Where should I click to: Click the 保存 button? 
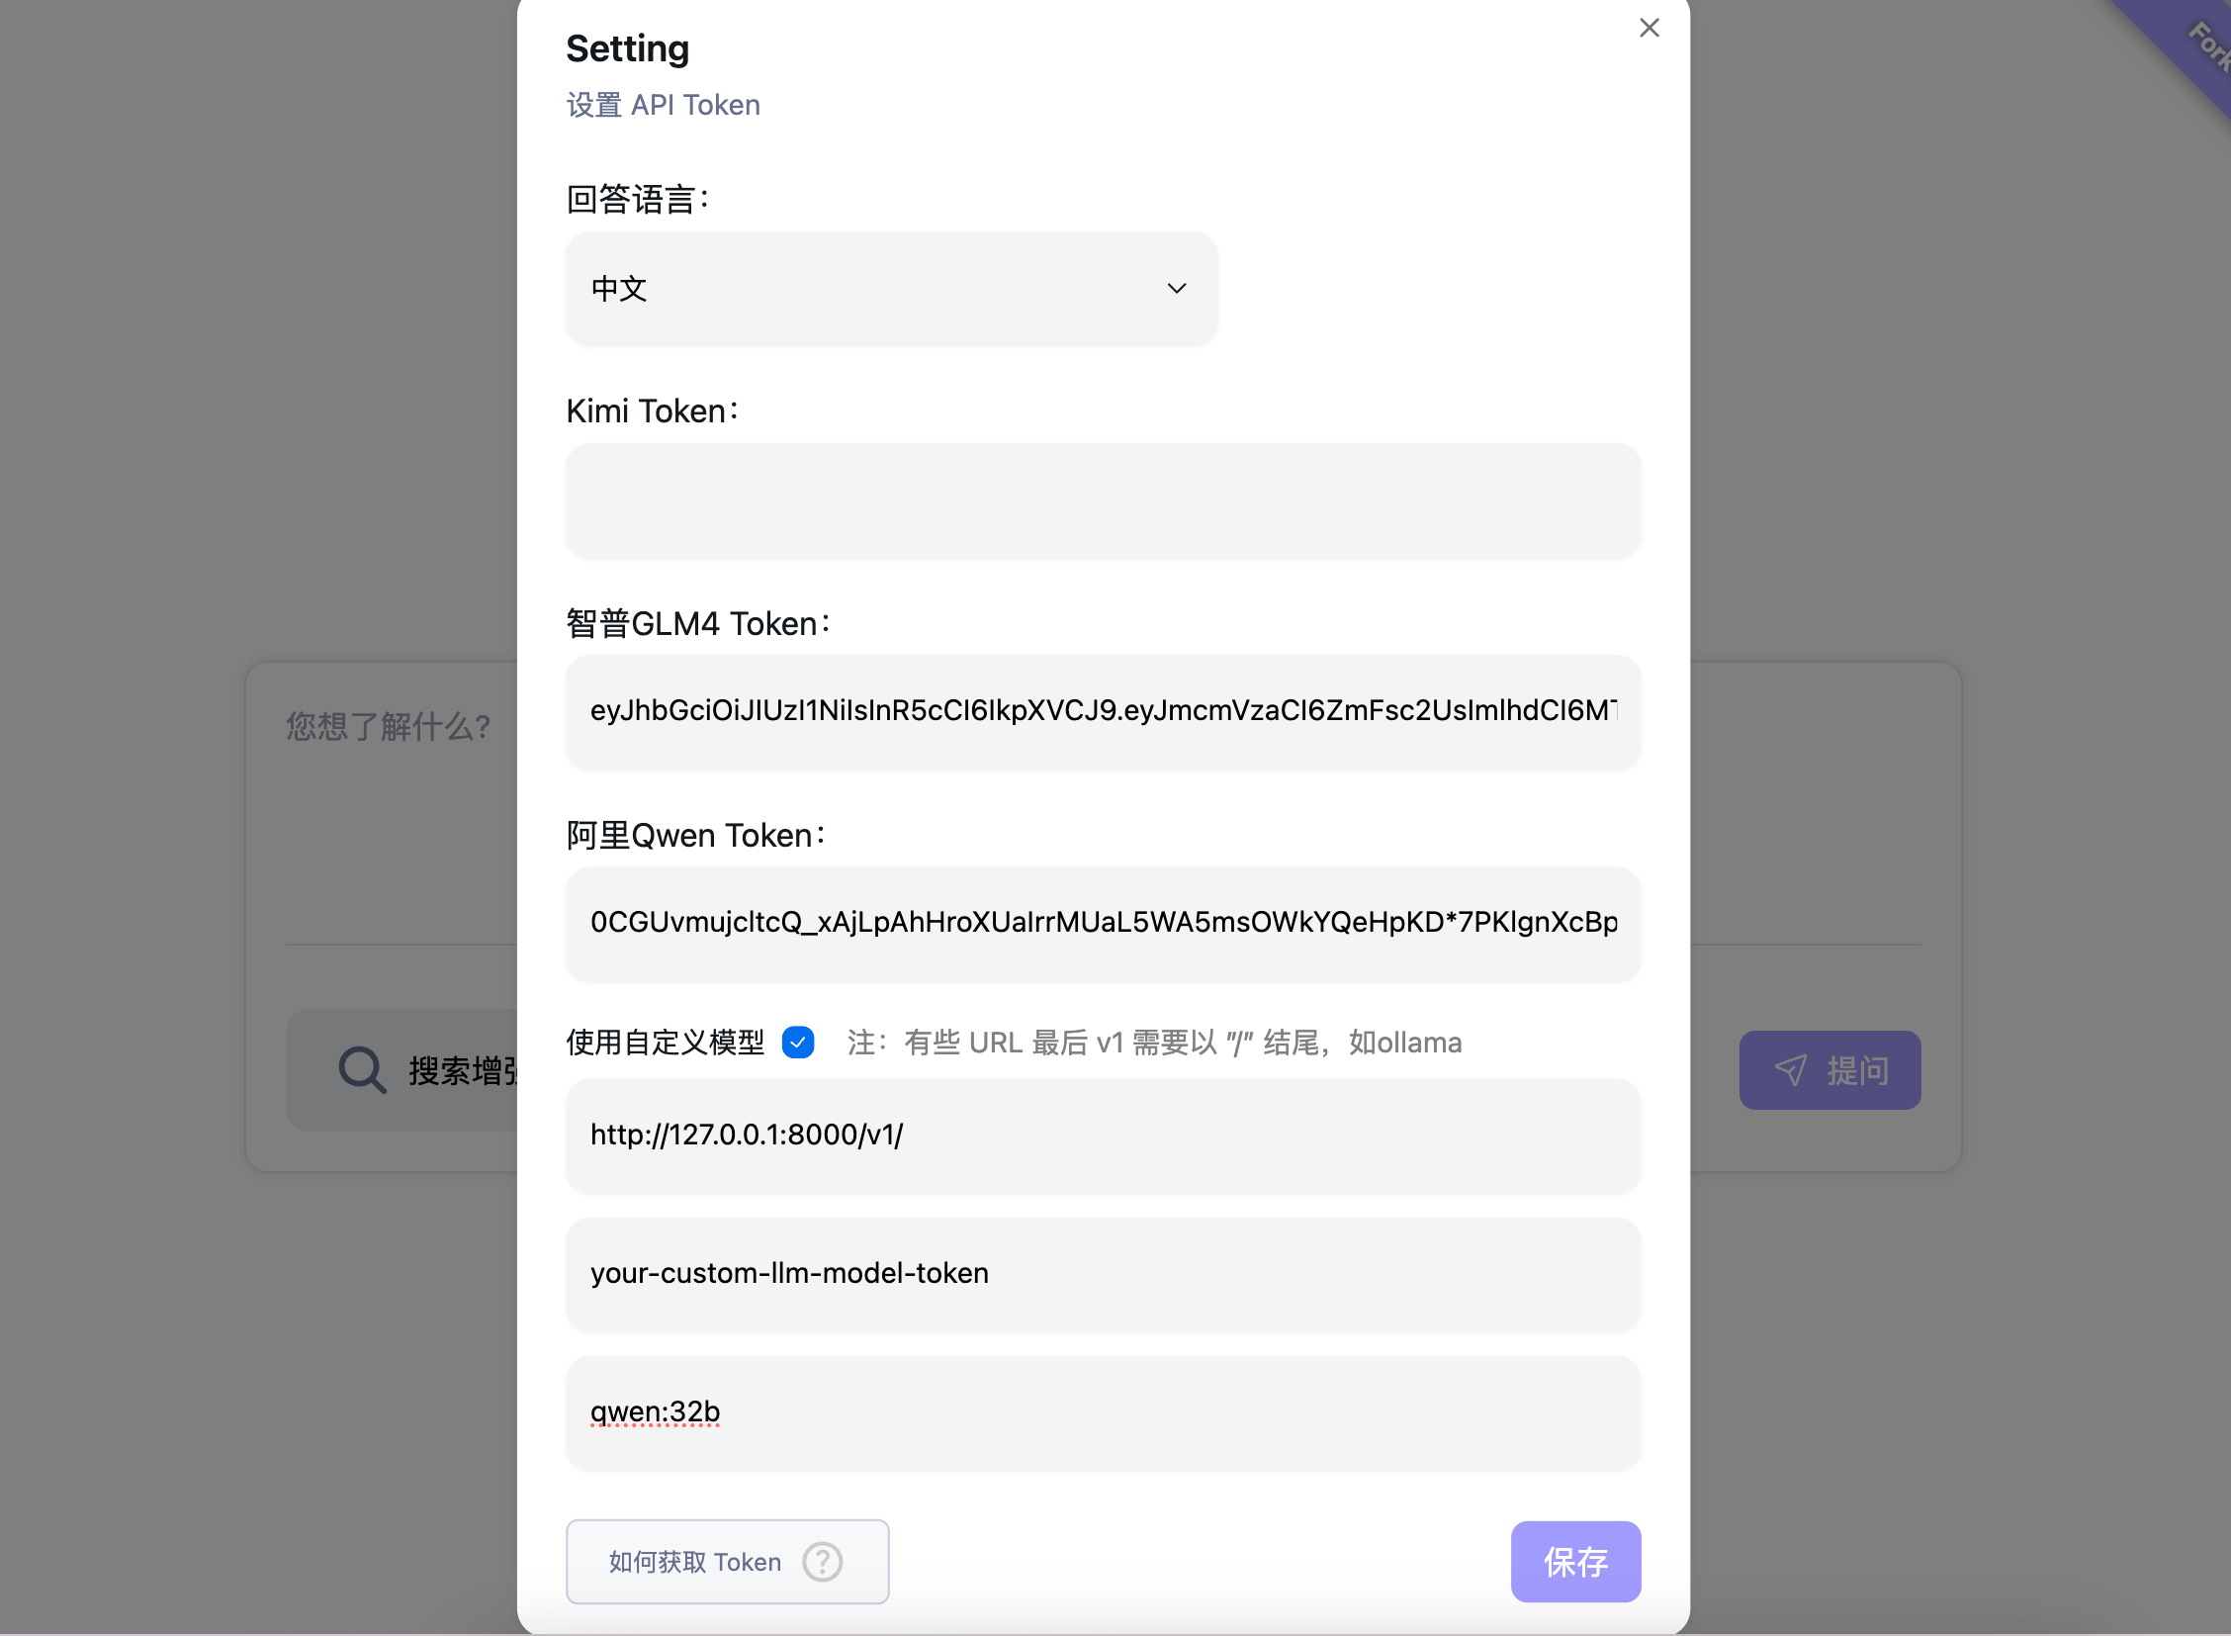(x=1575, y=1561)
